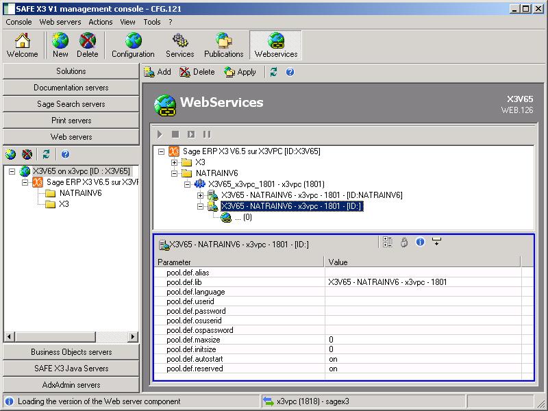The image size is (548, 411).
Task: Open the Services gears icon
Action: (179, 45)
